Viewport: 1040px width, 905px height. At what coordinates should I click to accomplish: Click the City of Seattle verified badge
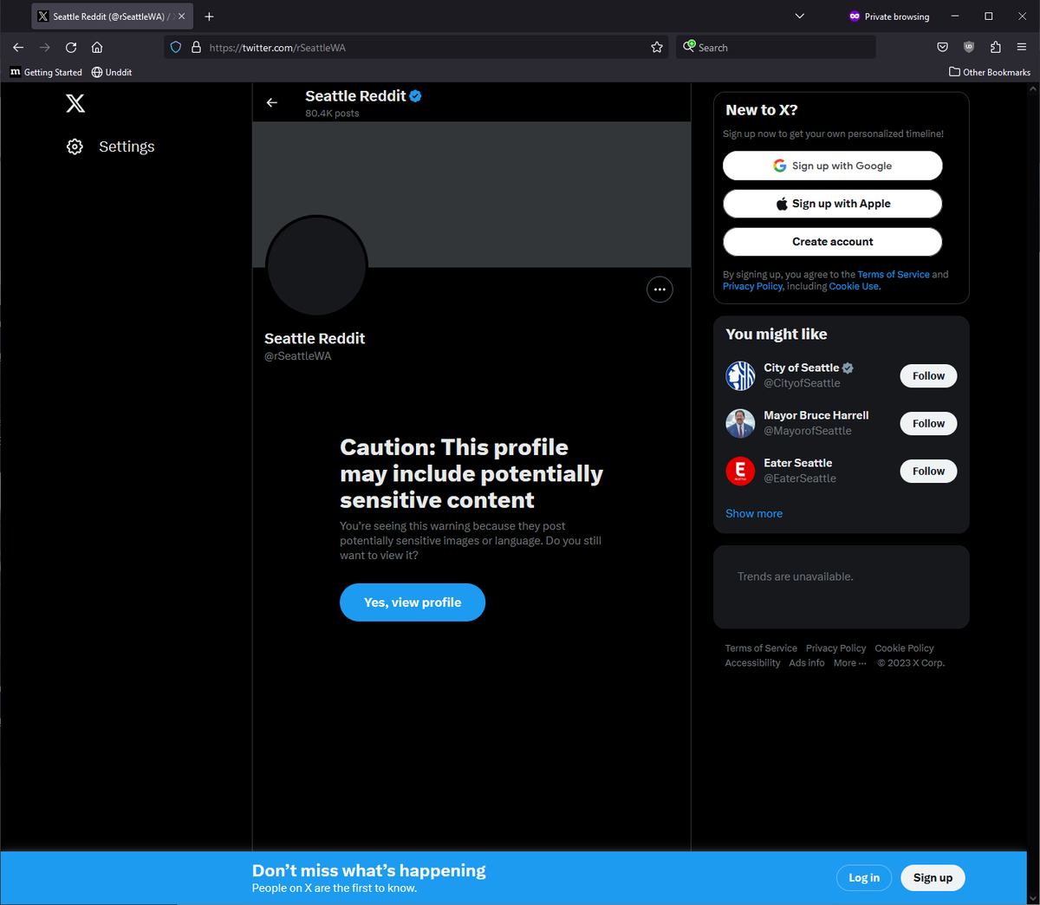pyautogui.click(x=848, y=368)
